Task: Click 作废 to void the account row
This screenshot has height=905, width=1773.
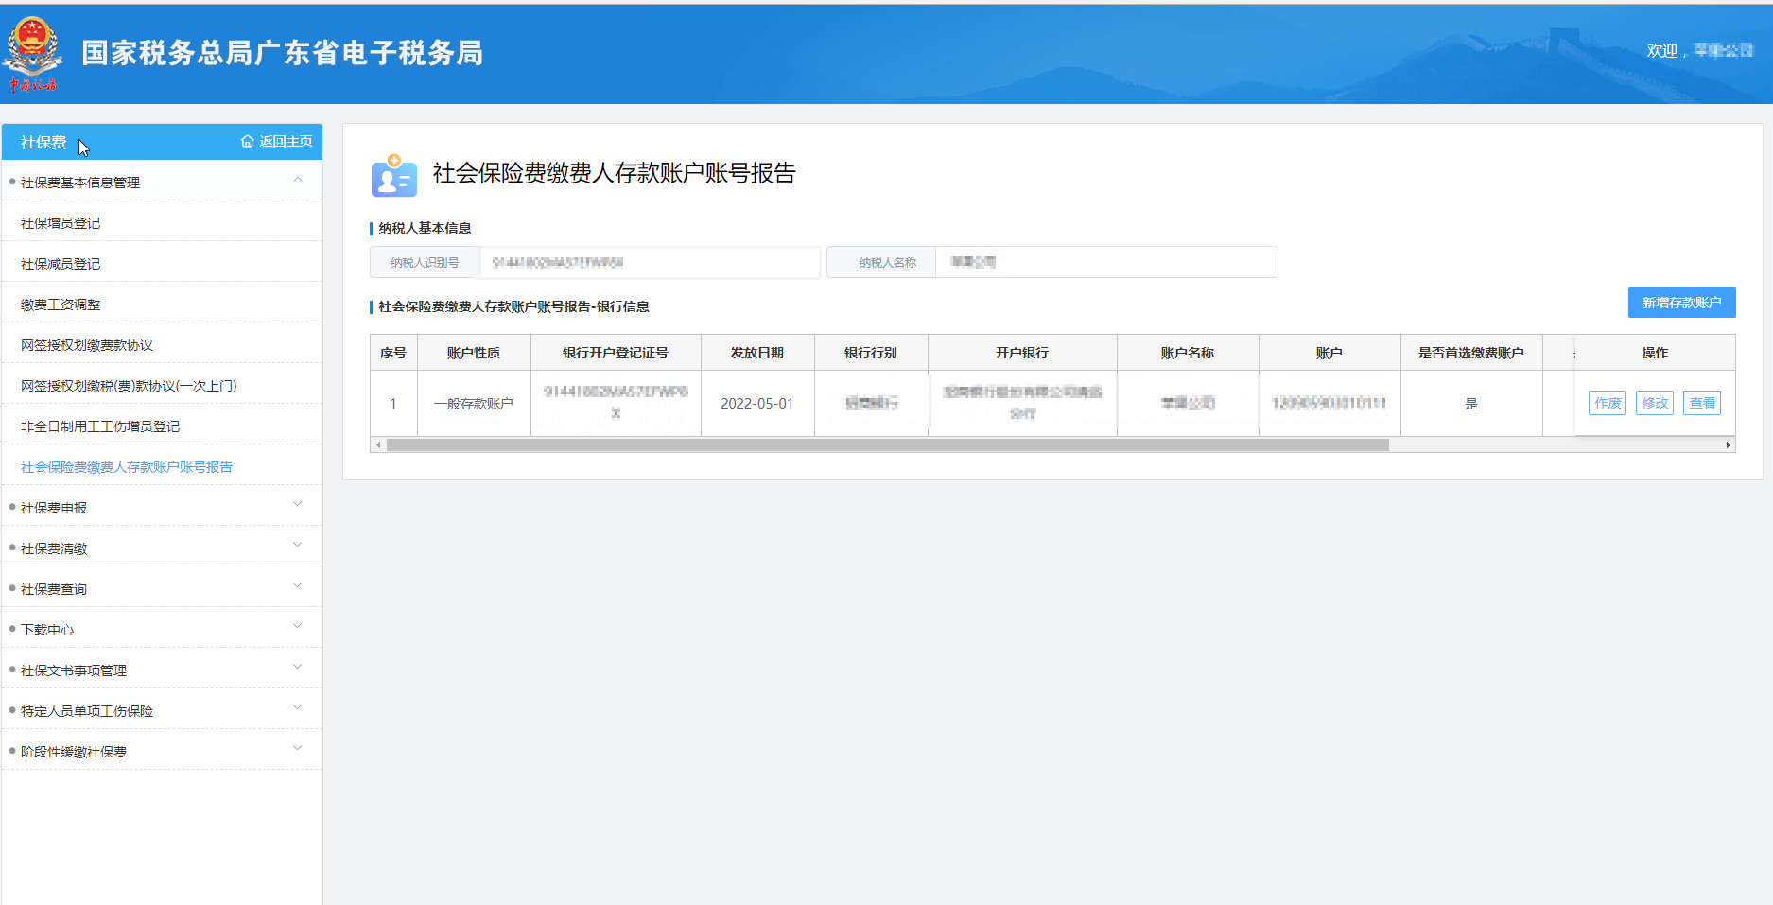Action: [1608, 403]
